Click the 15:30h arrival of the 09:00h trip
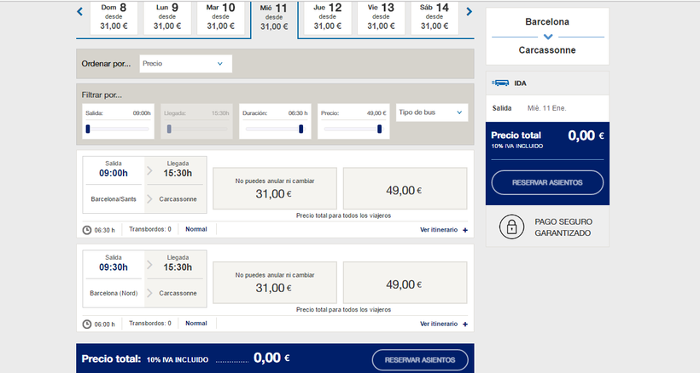 pyautogui.click(x=178, y=173)
